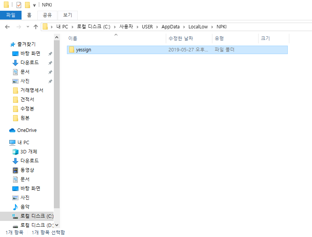This screenshot has height=237, width=312.
Task: Open 즐겨찾기 in the navigation pane
Action: [x=27, y=44]
